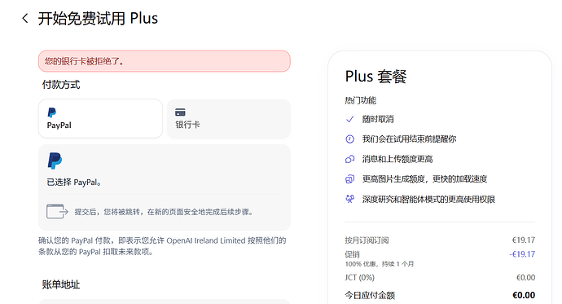The width and height of the screenshot is (562, 304).
Task: Click the large PayPal logo above 已选择 PayPal
Action: click(55, 161)
